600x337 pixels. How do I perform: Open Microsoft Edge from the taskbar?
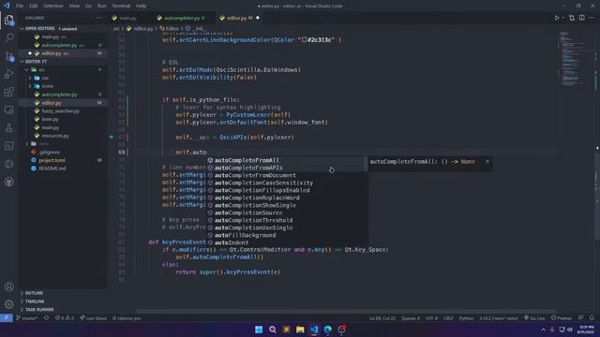328,330
